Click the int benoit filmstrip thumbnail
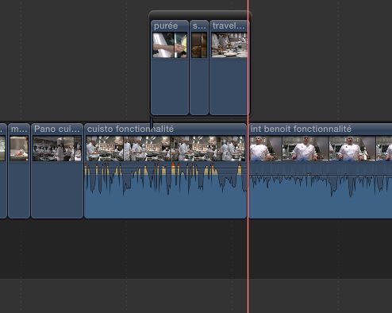 pyautogui.click(x=321, y=149)
